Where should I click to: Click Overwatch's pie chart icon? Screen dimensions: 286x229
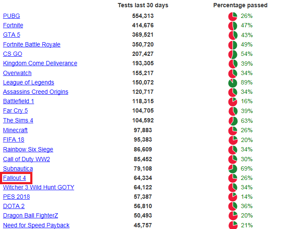point(233,73)
